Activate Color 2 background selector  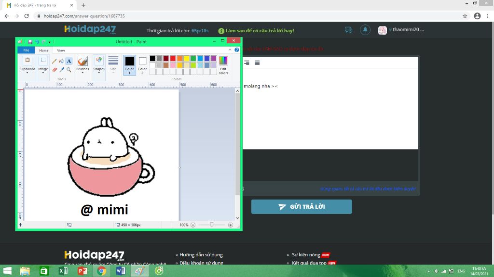[x=142, y=65]
